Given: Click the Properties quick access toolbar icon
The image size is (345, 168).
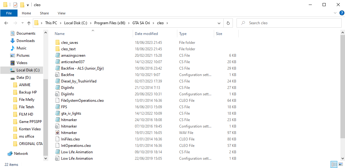Looking at the screenshot, I should [x=15, y=5].
